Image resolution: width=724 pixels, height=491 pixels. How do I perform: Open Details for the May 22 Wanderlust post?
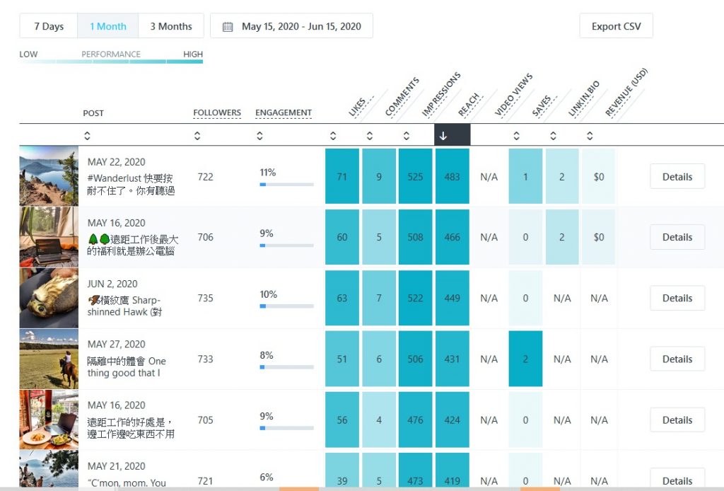pyautogui.click(x=676, y=176)
